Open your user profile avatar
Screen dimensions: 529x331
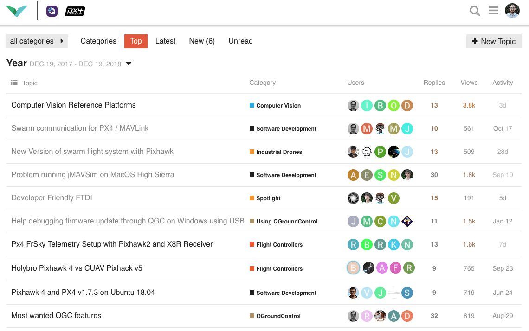pos(512,11)
